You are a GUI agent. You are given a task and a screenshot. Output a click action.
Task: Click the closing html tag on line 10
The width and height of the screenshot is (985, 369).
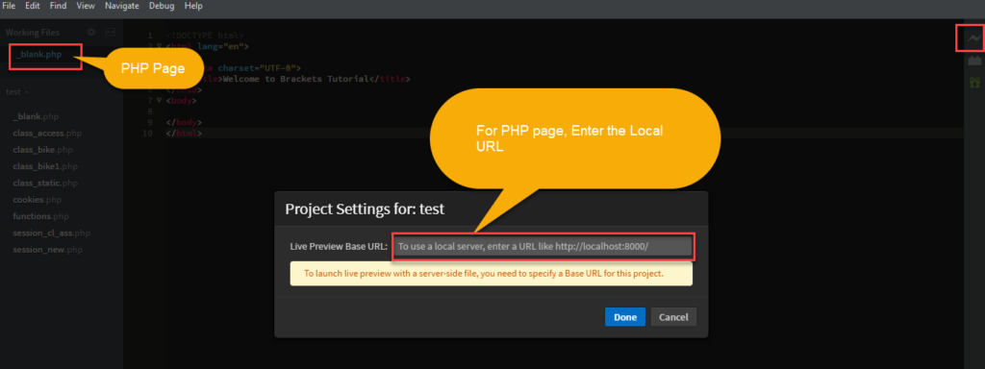[x=184, y=133]
